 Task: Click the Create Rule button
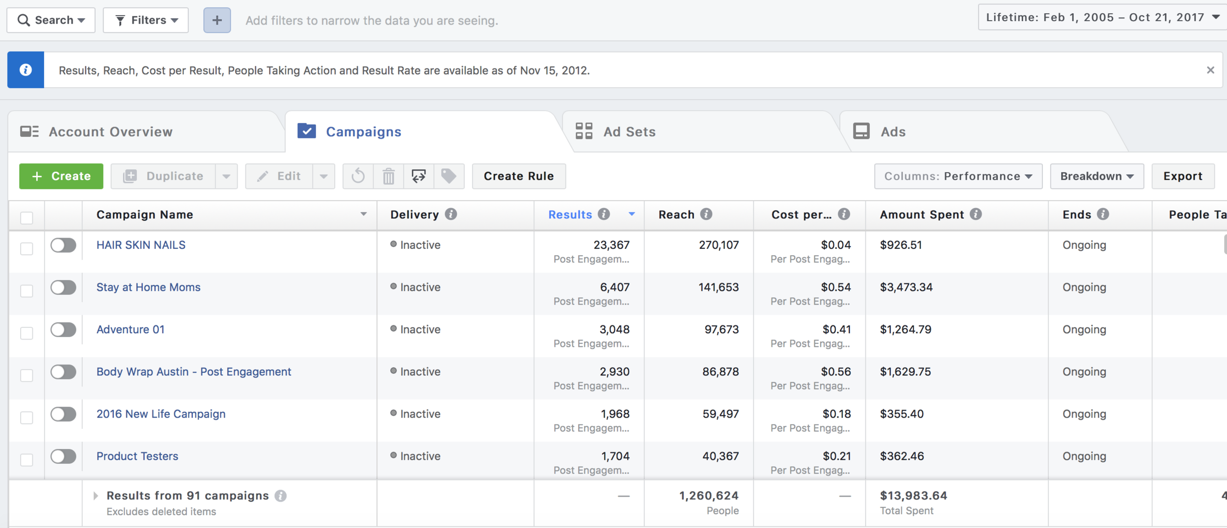tap(519, 176)
